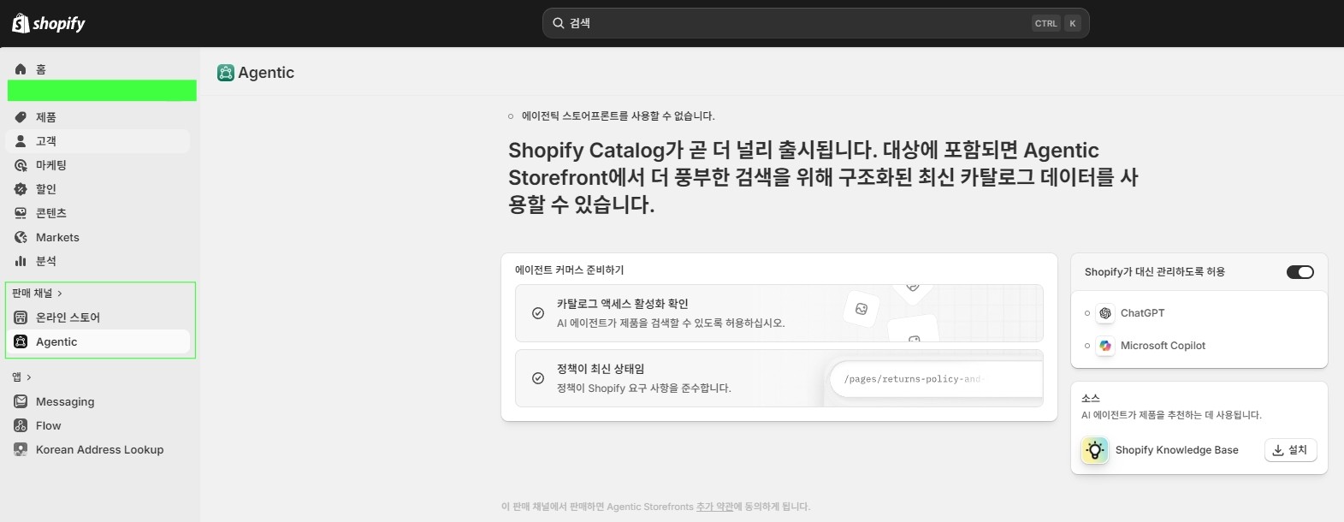Click the 소스 section heading
The width and height of the screenshot is (1344, 522).
[x=1090, y=398]
